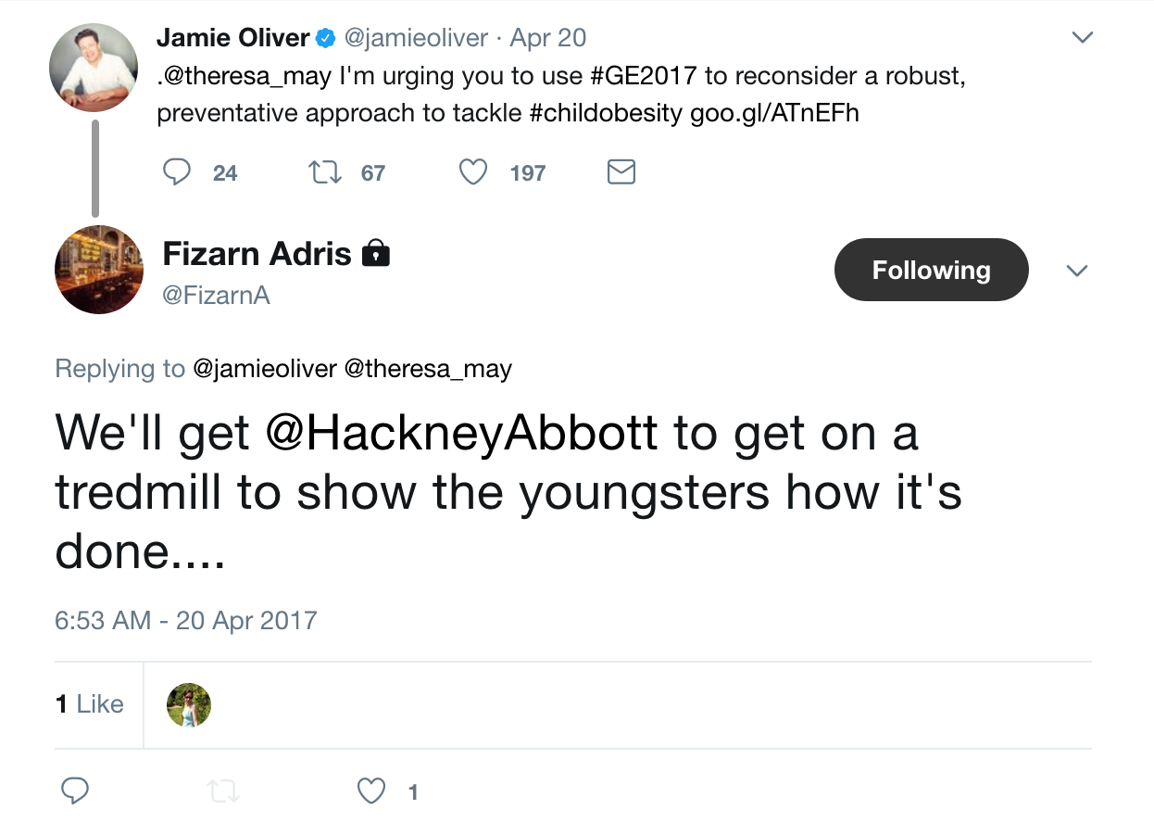Click the reply icon under Jamie Oliver's tweet
The width and height of the screenshot is (1154, 822).
(177, 172)
